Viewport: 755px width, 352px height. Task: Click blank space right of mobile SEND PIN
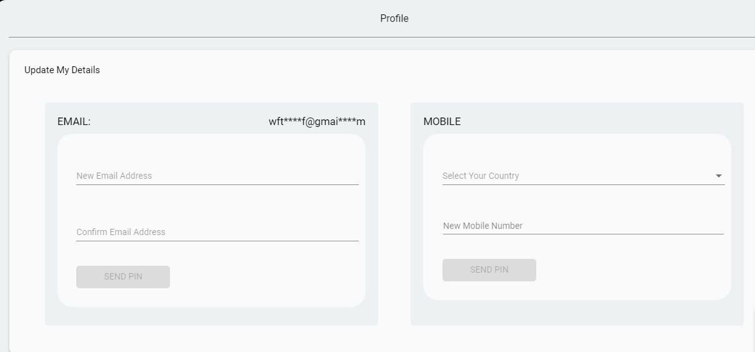[631, 270]
